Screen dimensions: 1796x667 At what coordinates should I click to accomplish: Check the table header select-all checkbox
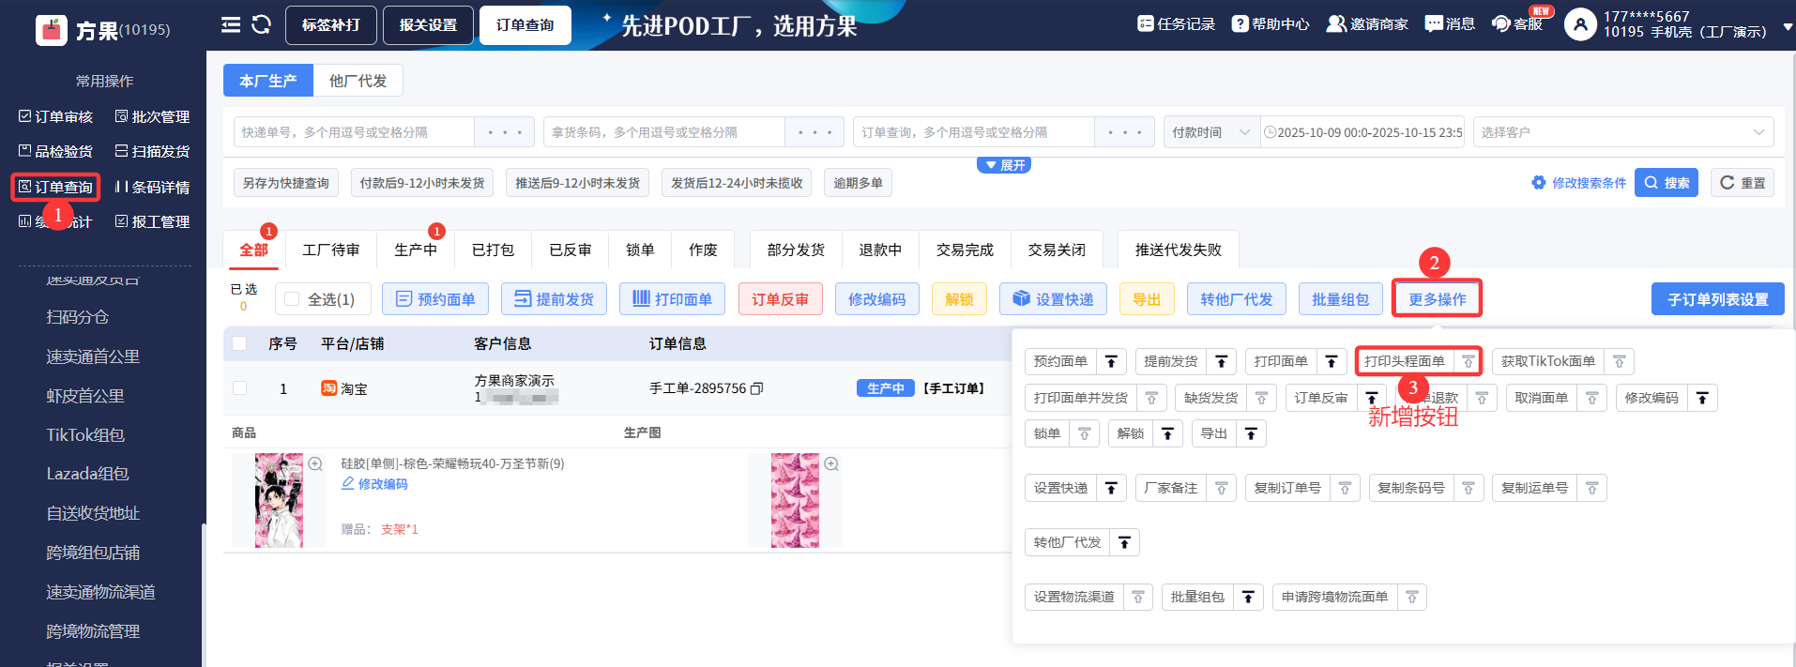click(x=239, y=343)
